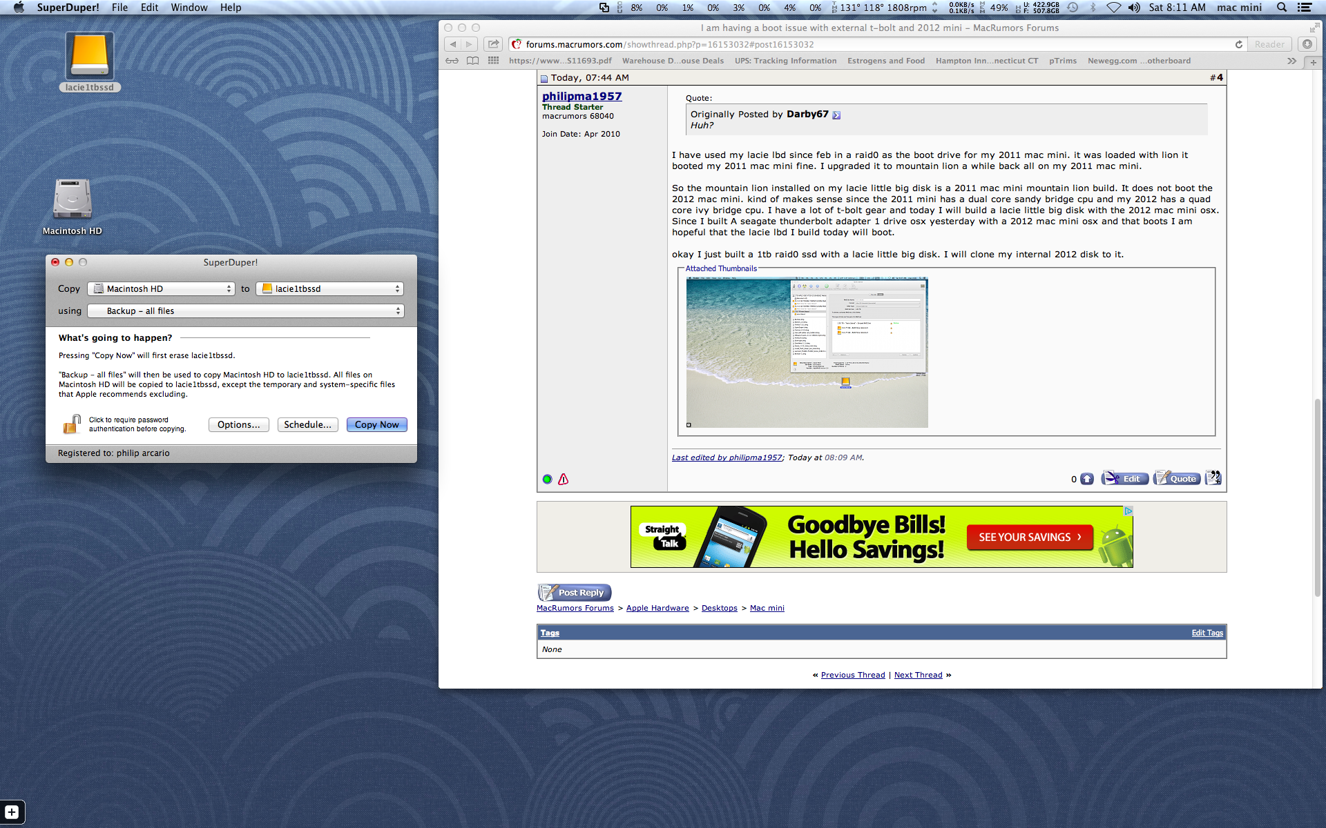This screenshot has height=828, width=1326.
Task: Open Notification Center list icon
Action: click(1305, 8)
